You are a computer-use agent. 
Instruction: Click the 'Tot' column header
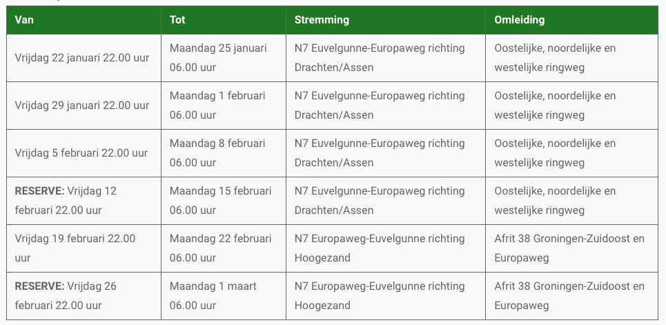pos(177,20)
